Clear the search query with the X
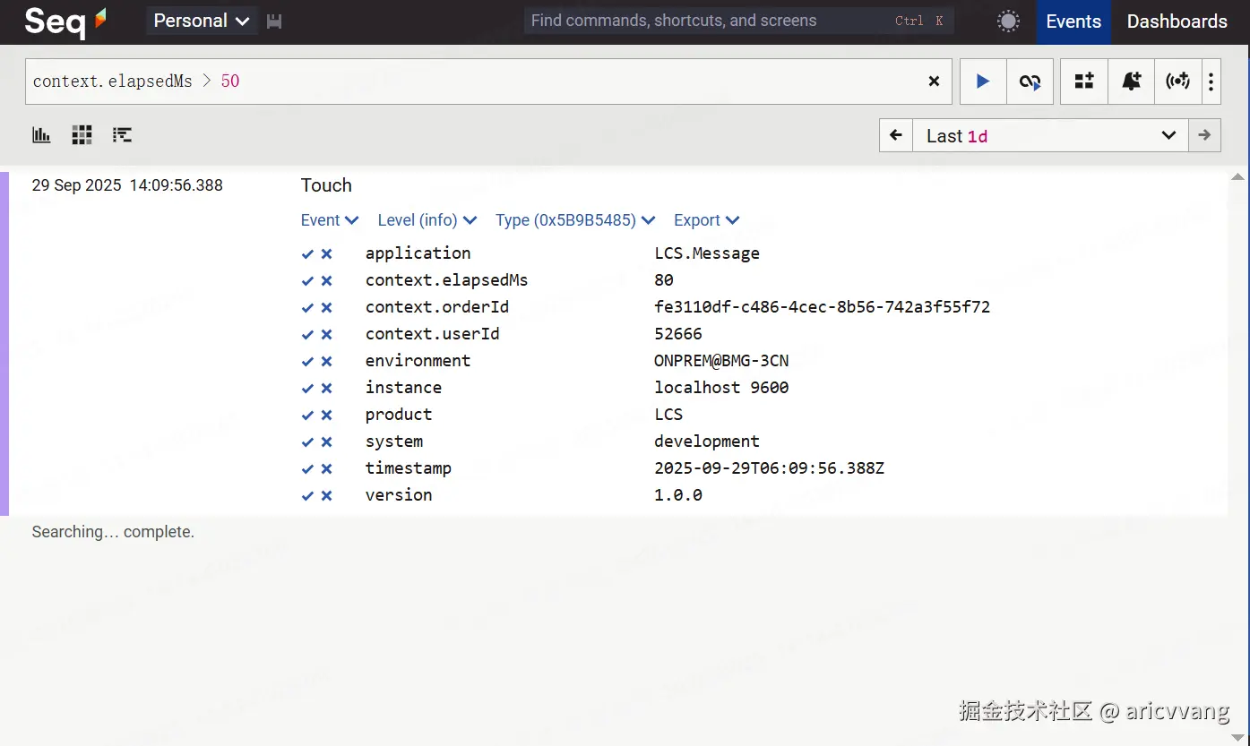The width and height of the screenshot is (1250, 746). [934, 81]
